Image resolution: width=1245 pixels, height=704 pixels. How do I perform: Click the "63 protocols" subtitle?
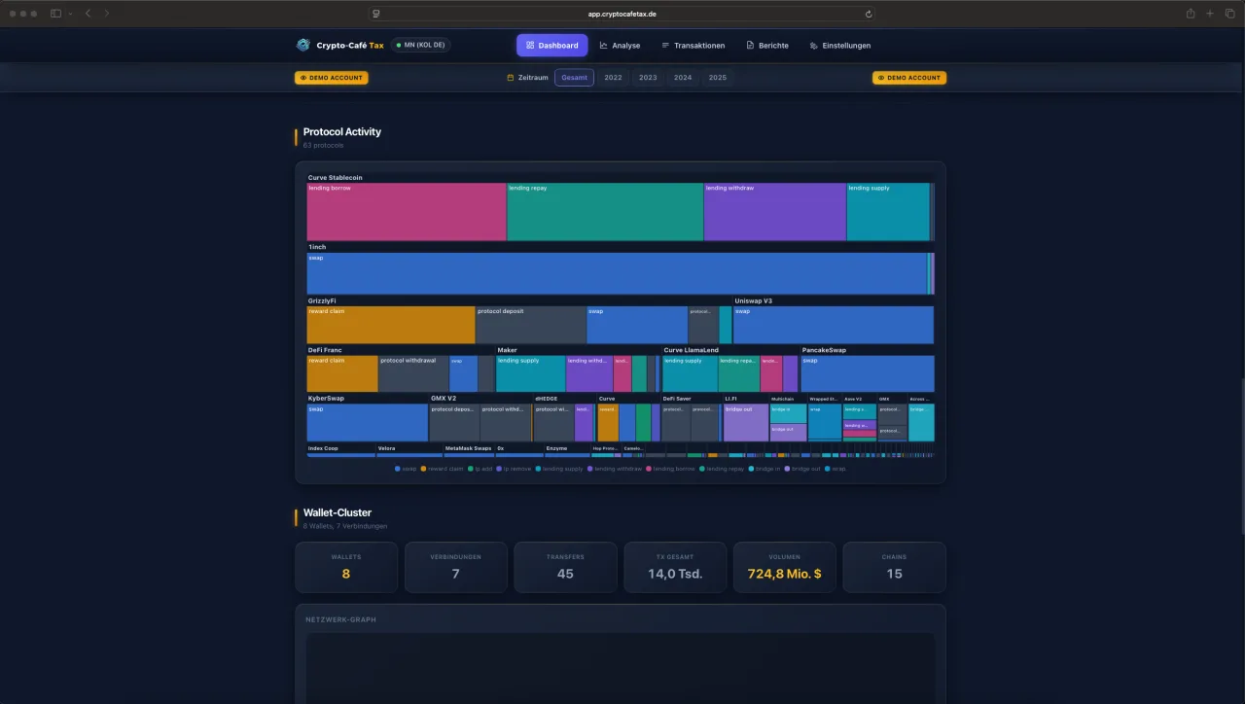(323, 146)
